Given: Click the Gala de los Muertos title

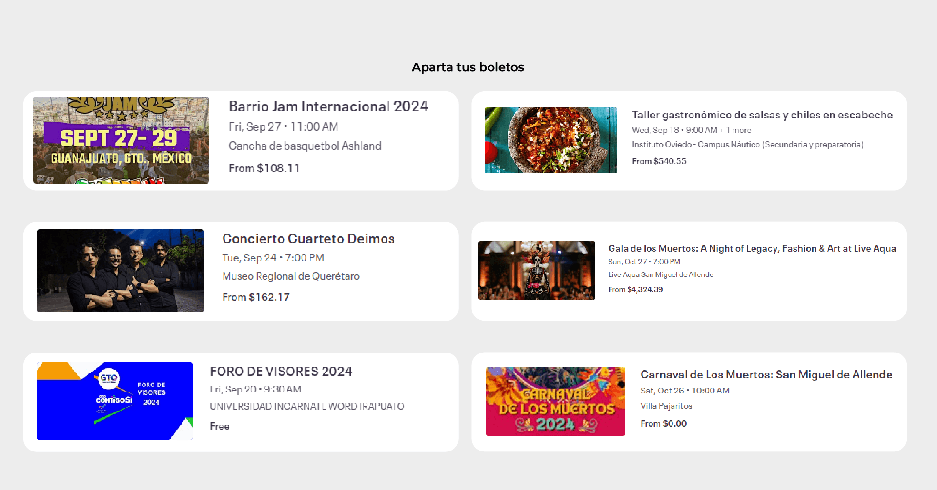Looking at the screenshot, I should [x=752, y=249].
